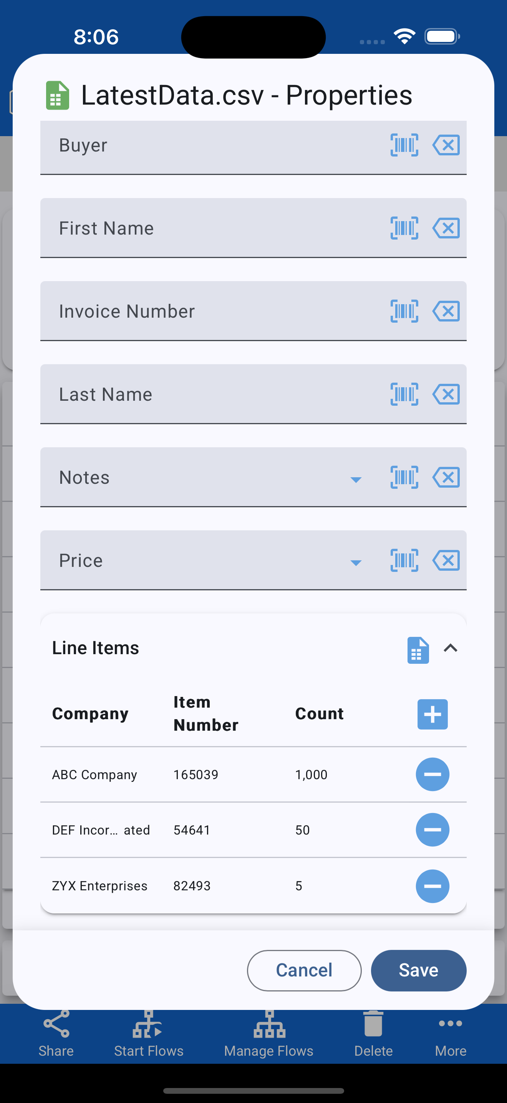Clear the Price field
Viewport: 507px width, 1103px height.
point(446,560)
